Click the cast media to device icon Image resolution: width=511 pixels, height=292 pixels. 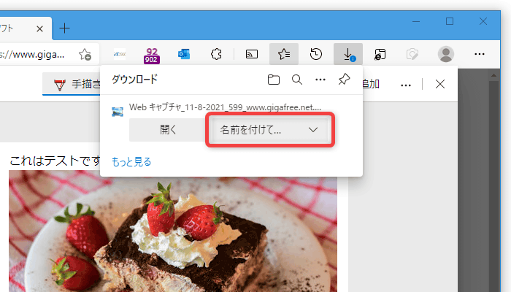(252, 54)
